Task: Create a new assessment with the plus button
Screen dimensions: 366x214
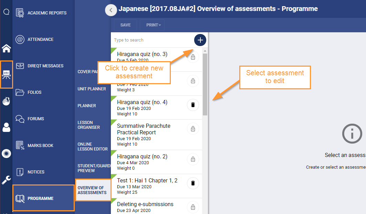Action: click(x=200, y=40)
